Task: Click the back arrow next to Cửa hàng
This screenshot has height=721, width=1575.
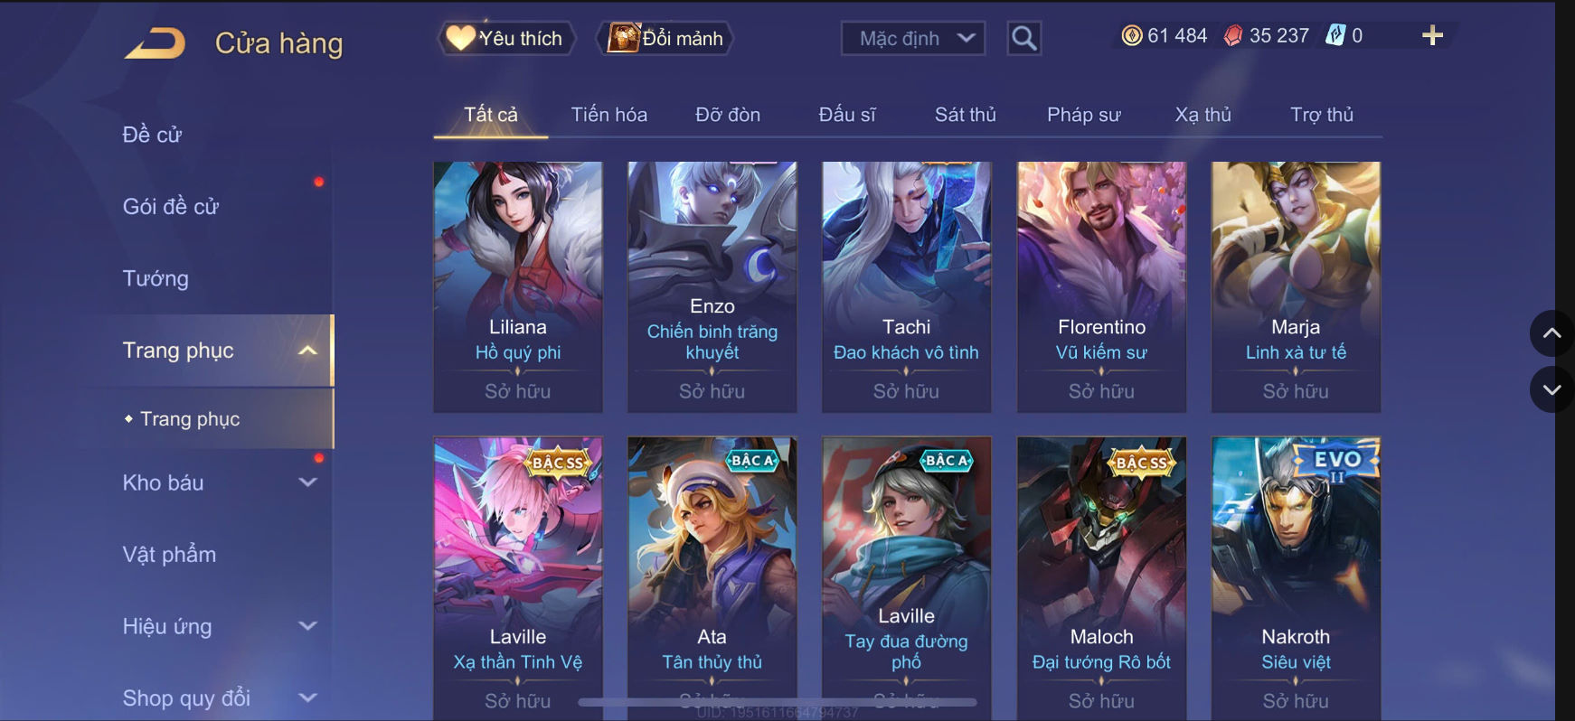Action: pyautogui.click(x=155, y=43)
